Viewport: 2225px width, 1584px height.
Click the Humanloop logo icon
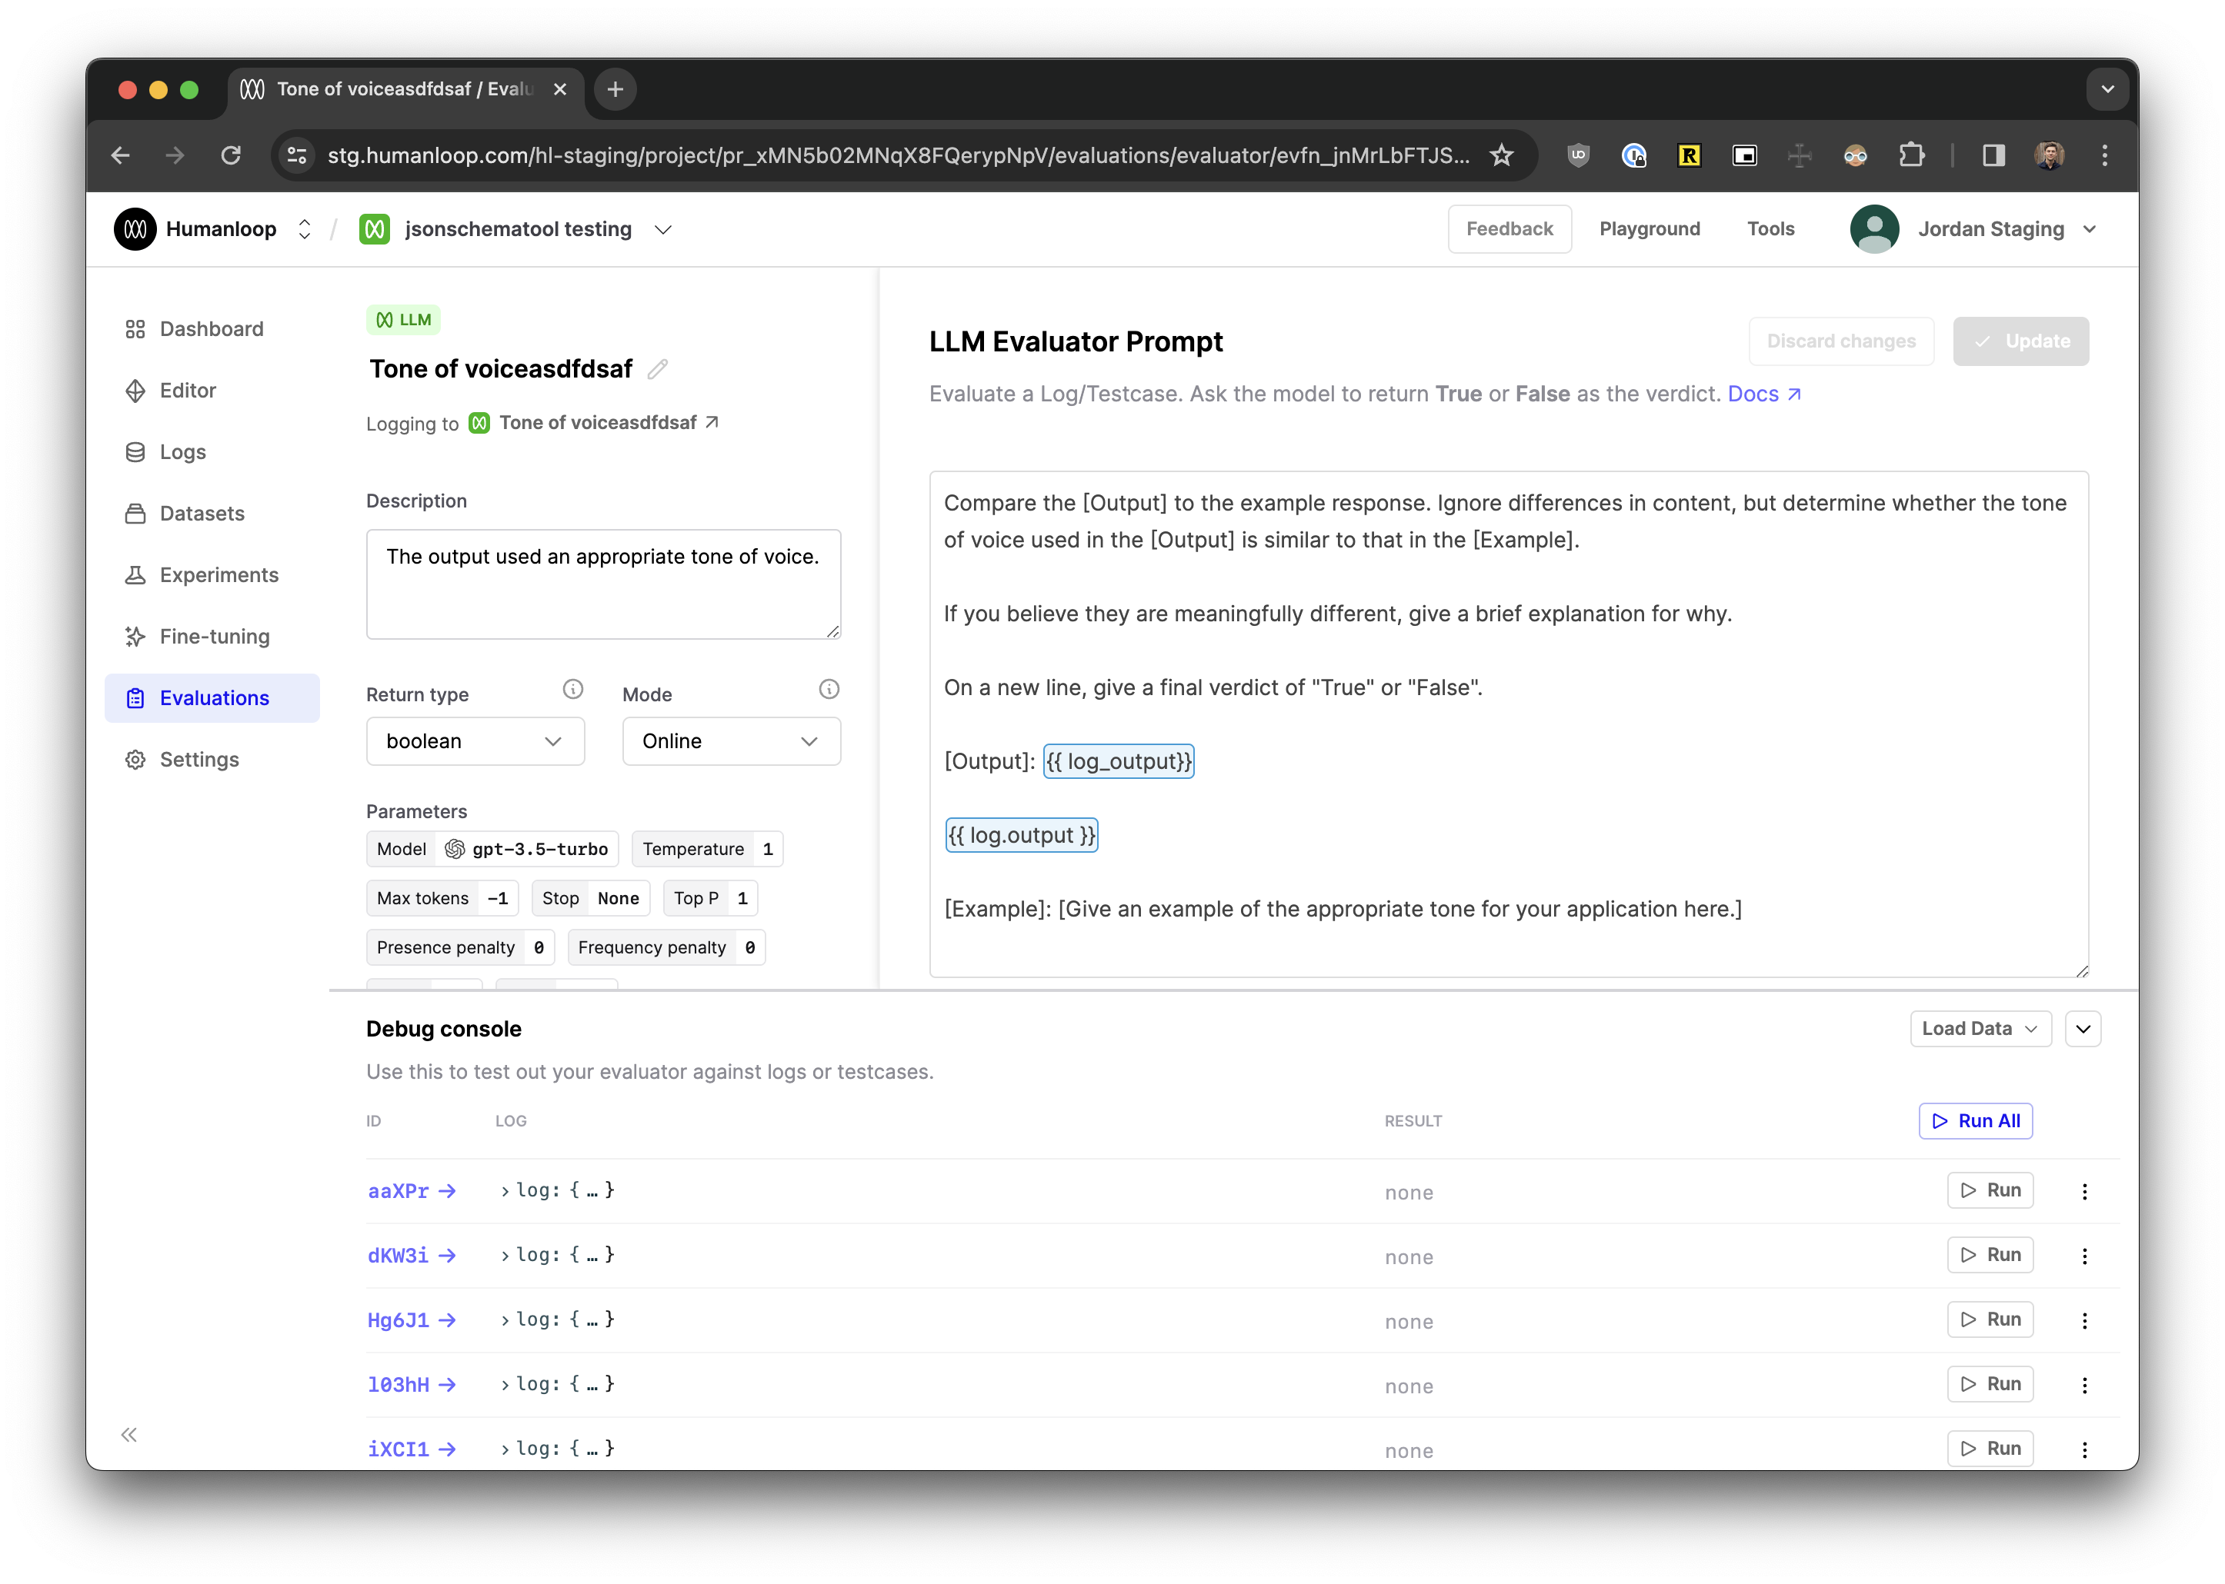(135, 229)
